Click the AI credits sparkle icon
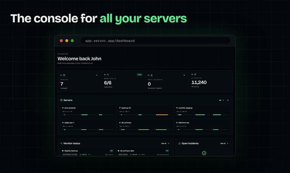Screen dimensions: 290x173 (195, 74)
